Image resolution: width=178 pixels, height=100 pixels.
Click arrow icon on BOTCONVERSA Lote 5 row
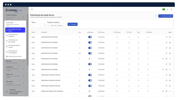coord(170,59)
